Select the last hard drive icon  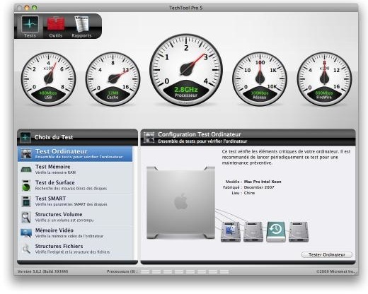(x=299, y=232)
